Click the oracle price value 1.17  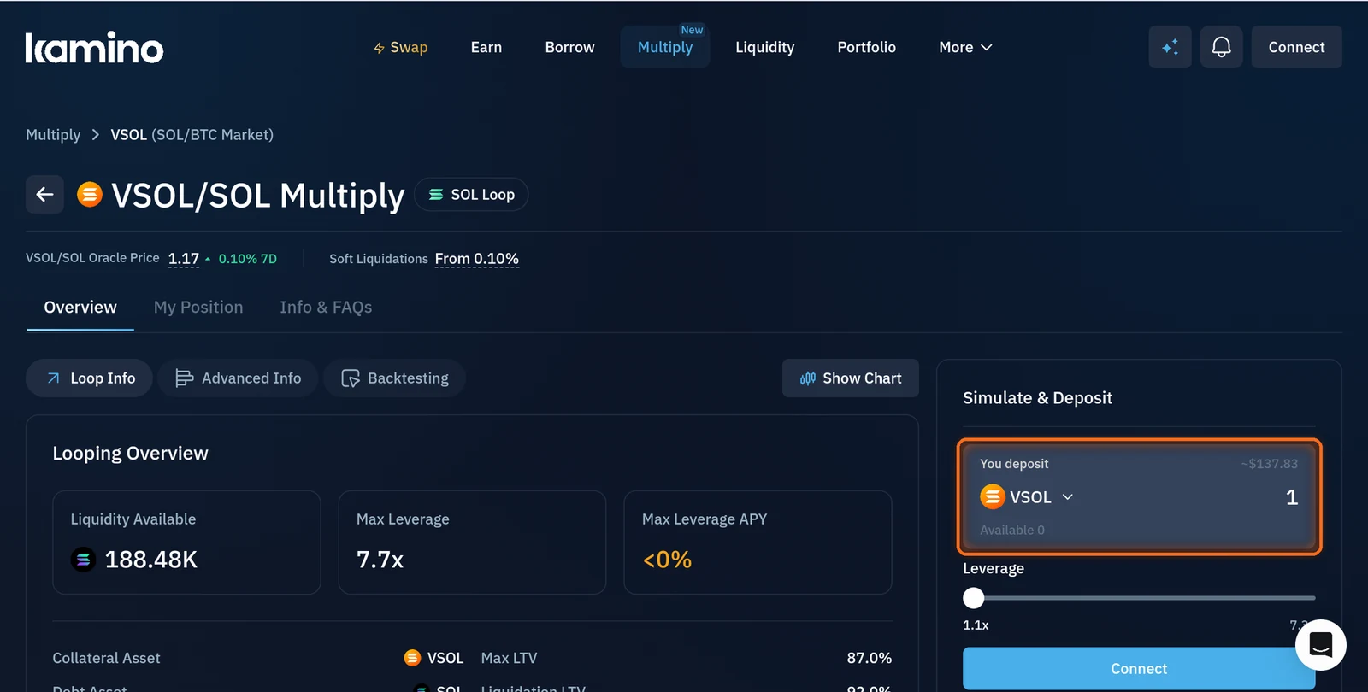click(x=183, y=259)
